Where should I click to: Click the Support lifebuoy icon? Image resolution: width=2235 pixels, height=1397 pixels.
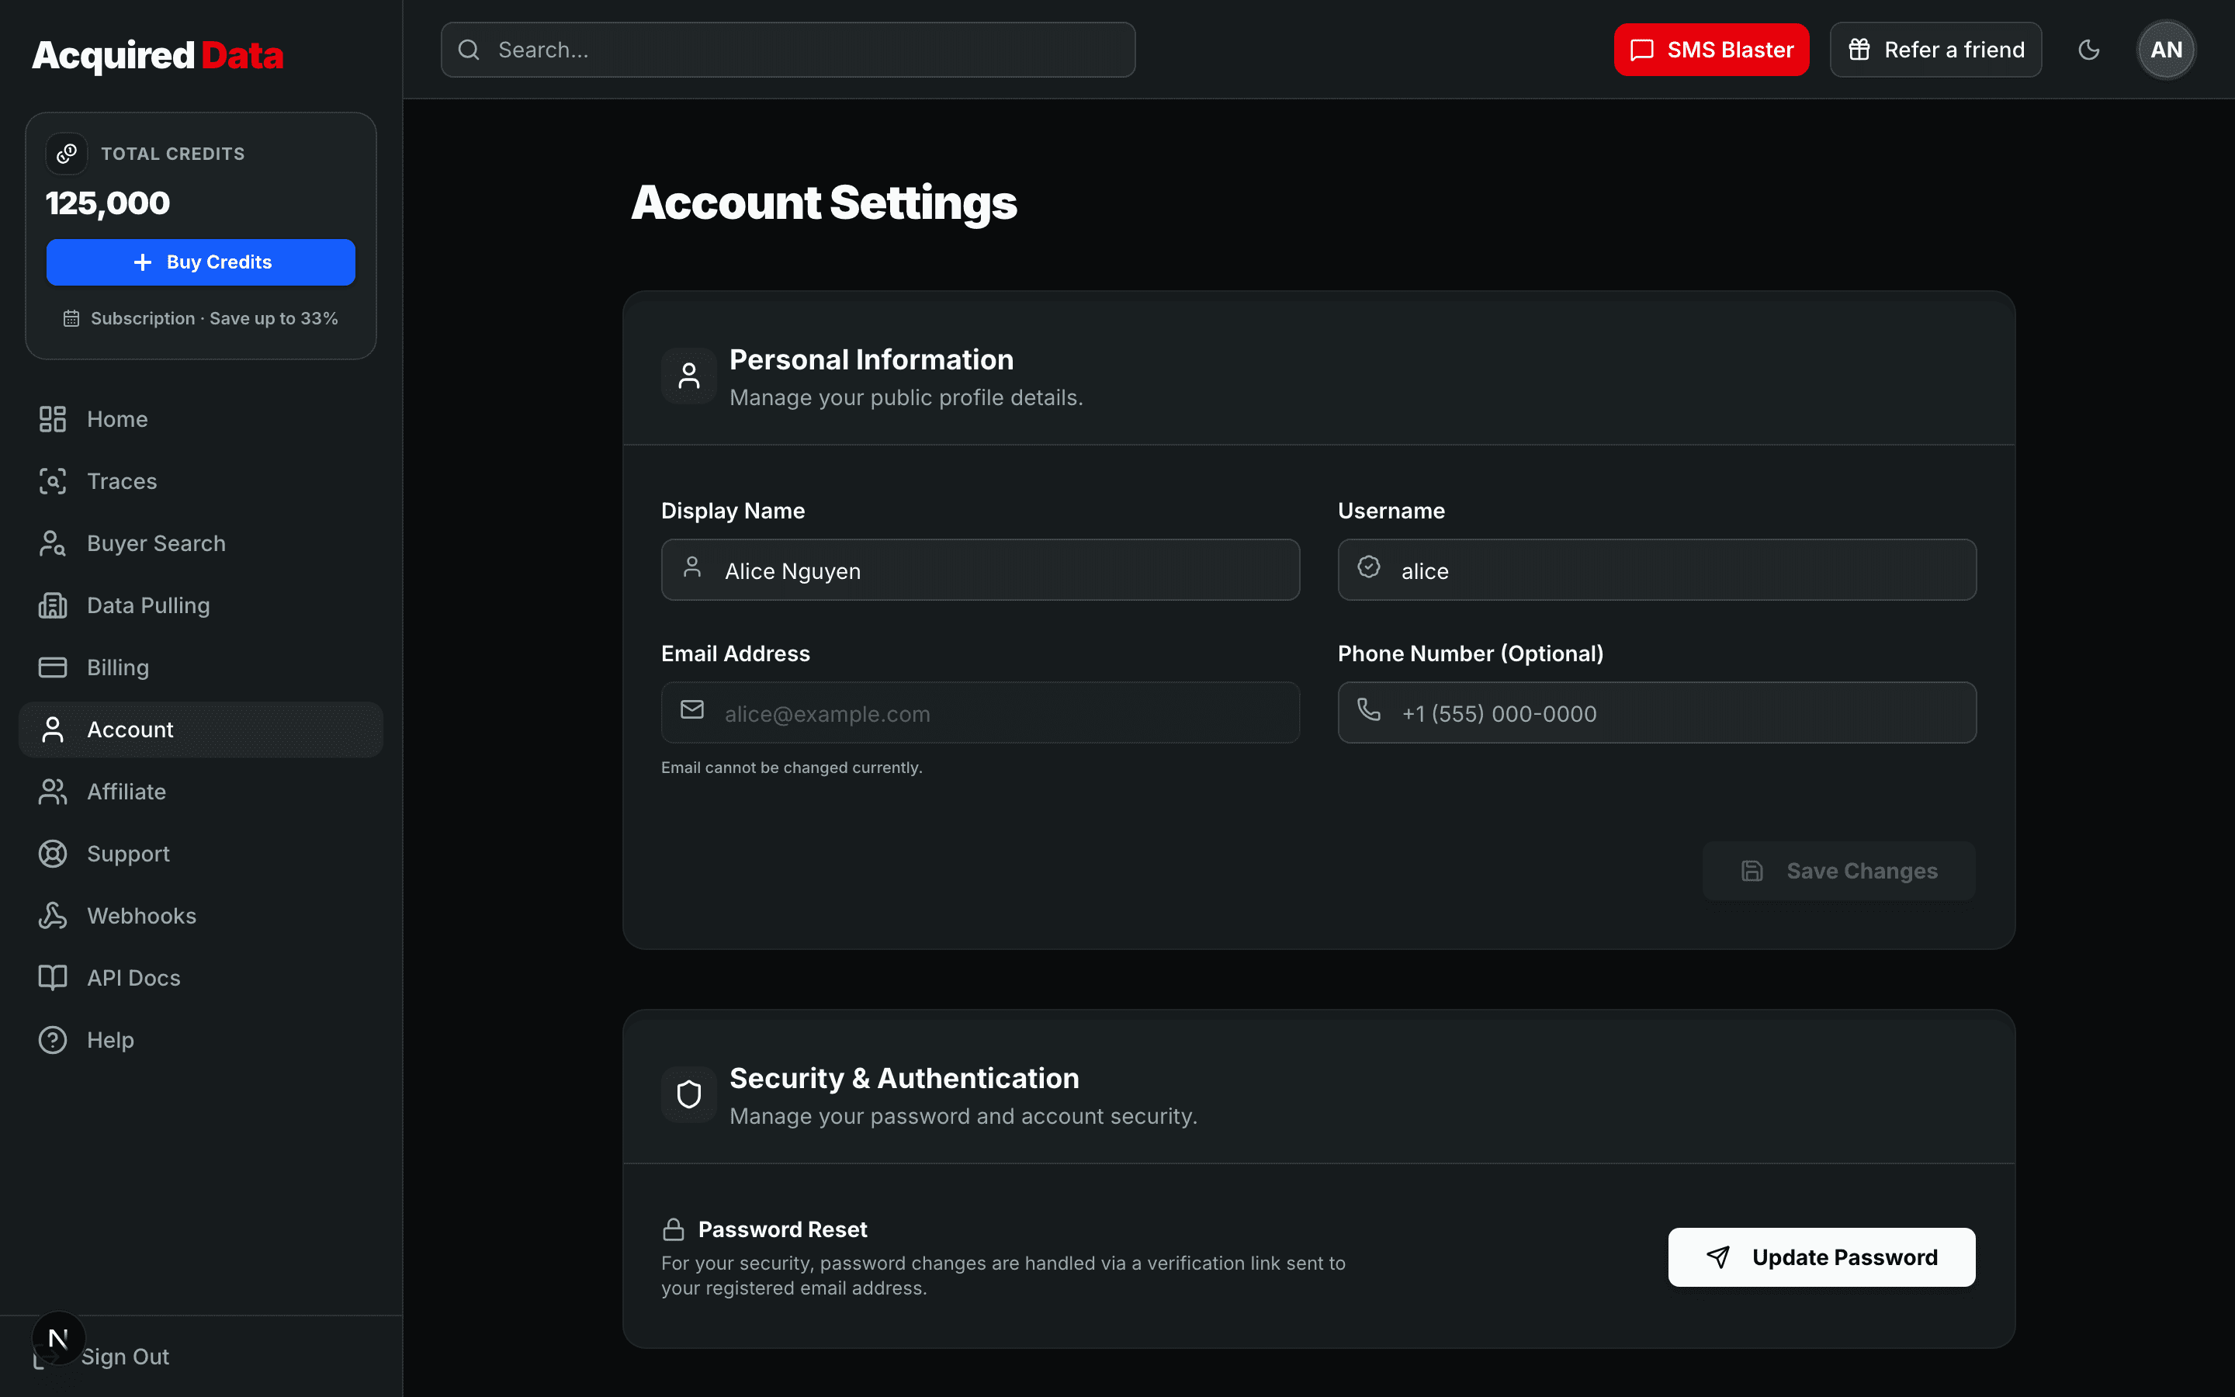[x=53, y=854]
